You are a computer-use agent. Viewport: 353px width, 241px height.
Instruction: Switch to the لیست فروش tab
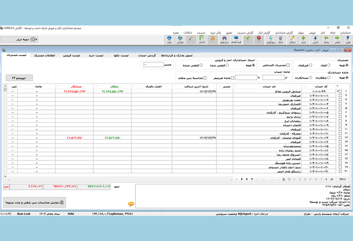click(x=71, y=56)
